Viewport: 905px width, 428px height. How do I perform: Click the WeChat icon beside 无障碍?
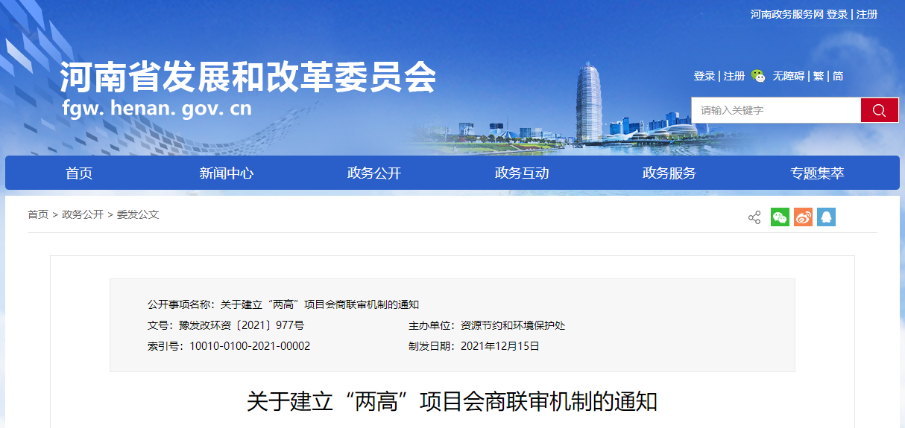coord(758,76)
